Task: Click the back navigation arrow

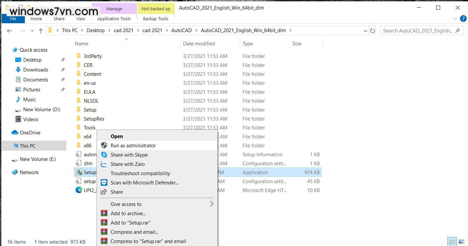Action: pyautogui.click(x=10, y=30)
